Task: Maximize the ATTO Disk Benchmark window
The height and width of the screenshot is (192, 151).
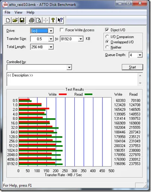Action: pyautogui.click(x=128, y=4)
